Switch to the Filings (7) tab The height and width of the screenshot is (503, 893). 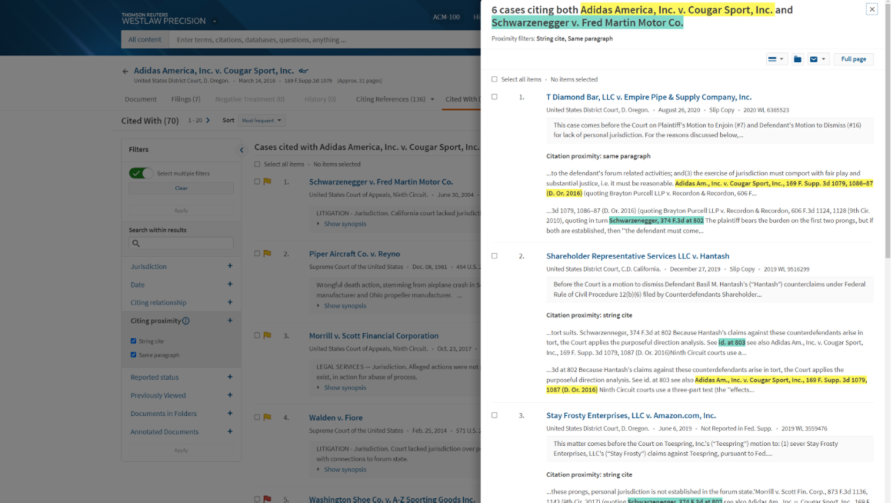pyautogui.click(x=186, y=99)
